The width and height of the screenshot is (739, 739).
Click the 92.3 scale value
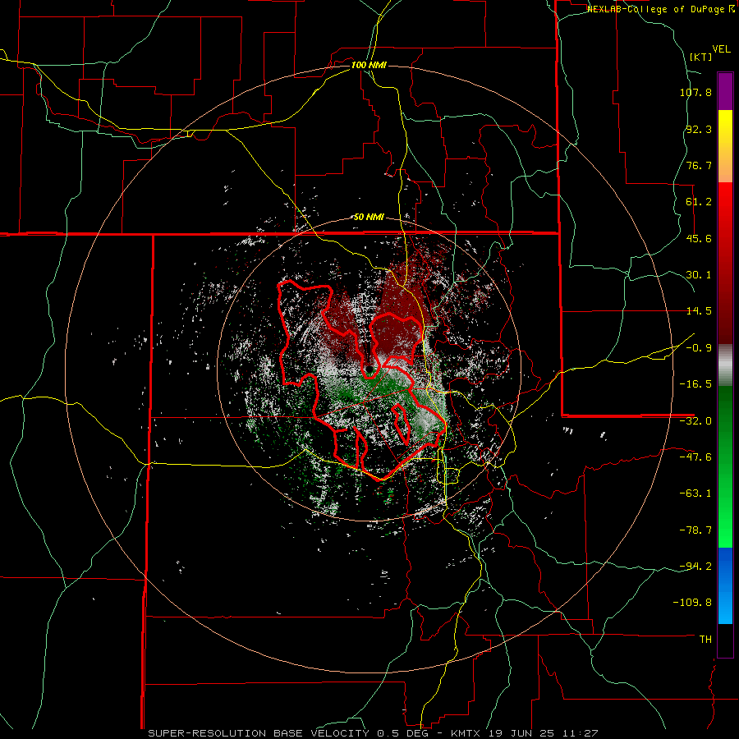coord(699,129)
